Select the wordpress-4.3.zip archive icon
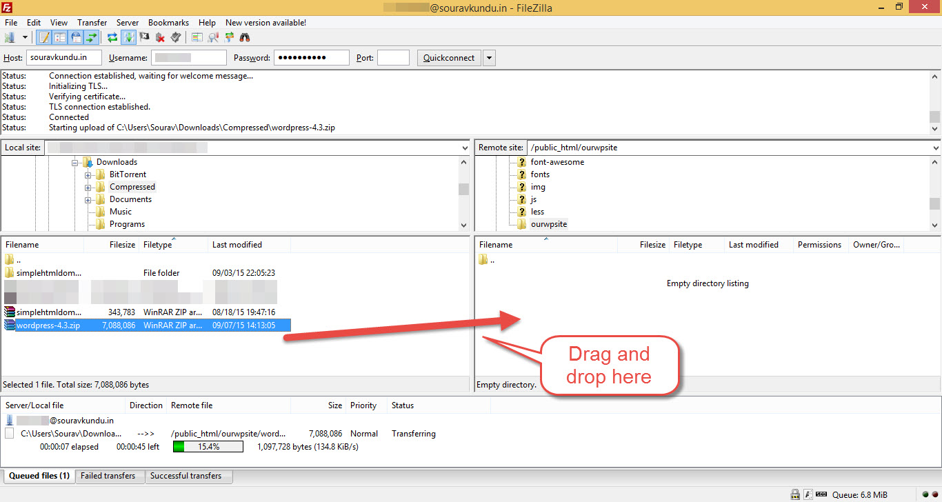This screenshot has height=502, width=942. tap(10, 325)
